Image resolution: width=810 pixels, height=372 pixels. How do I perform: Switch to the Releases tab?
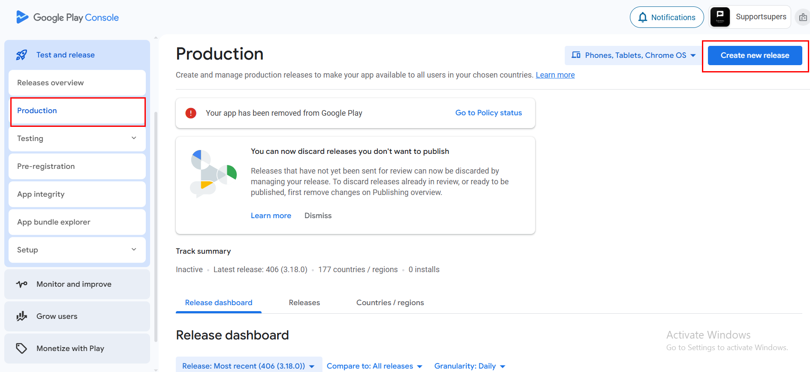[x=304, y=303]
